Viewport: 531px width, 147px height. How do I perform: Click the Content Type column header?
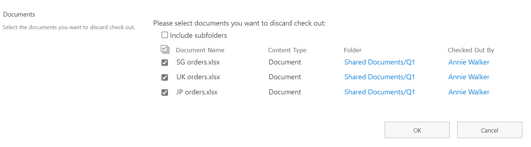point(287,50)
